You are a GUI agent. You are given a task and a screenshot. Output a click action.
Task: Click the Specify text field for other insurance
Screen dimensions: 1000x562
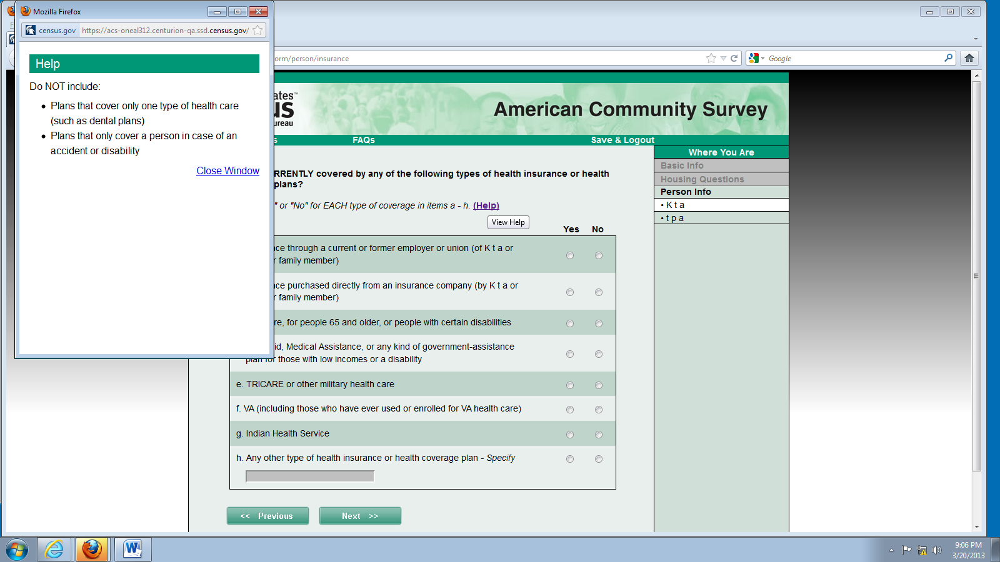tap(310, 476)
